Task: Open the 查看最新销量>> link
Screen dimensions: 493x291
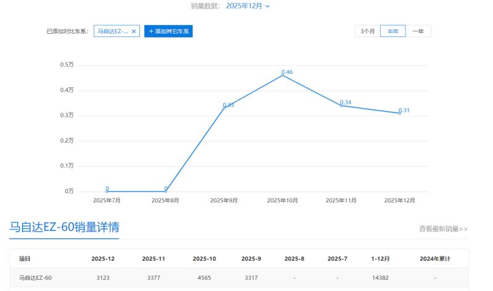Action: tap(443, 229)
